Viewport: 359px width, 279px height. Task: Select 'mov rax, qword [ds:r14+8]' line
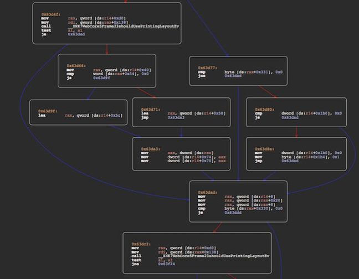coord(237,197)
